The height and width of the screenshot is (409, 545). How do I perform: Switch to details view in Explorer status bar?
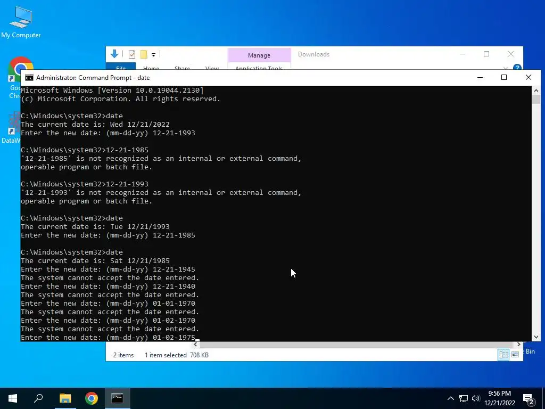coord(503,355)
